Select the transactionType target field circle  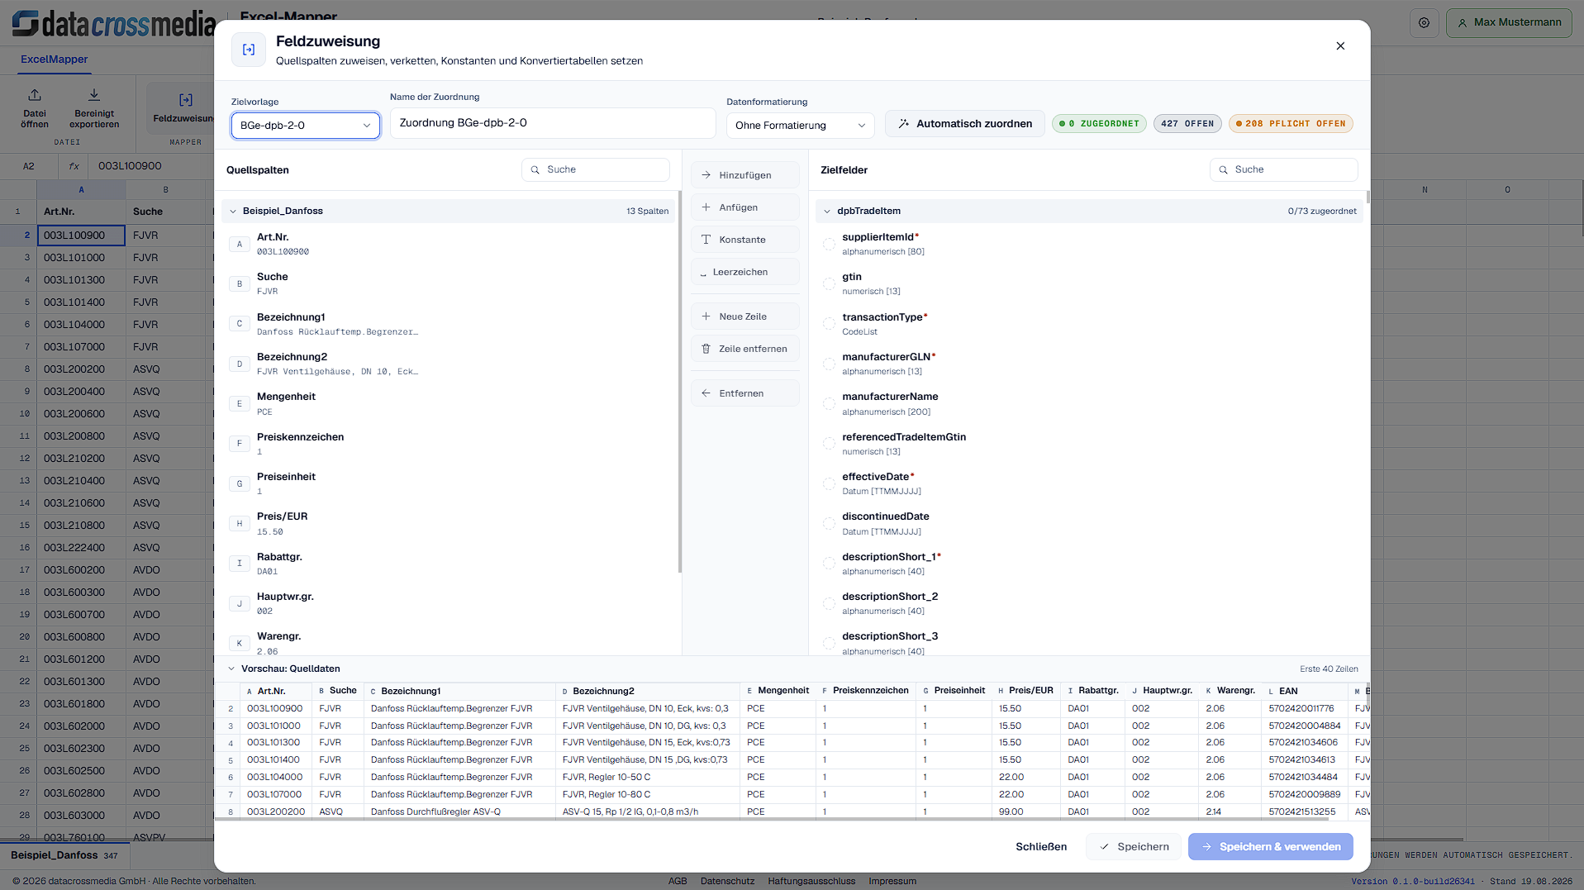point(829,324)
